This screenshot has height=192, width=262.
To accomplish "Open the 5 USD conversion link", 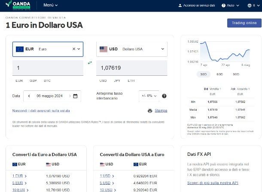I will [x=105, y=183].
